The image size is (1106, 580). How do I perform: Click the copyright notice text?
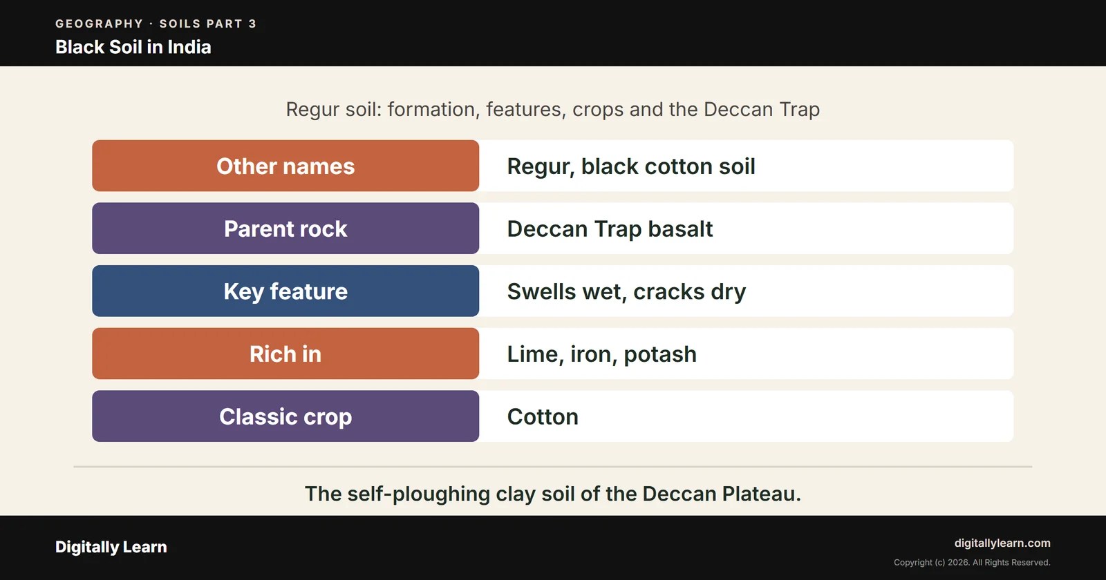(x=972, y=562)
